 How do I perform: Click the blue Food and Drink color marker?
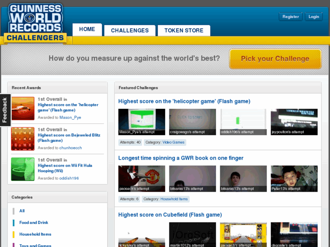(x=14, y=223)
